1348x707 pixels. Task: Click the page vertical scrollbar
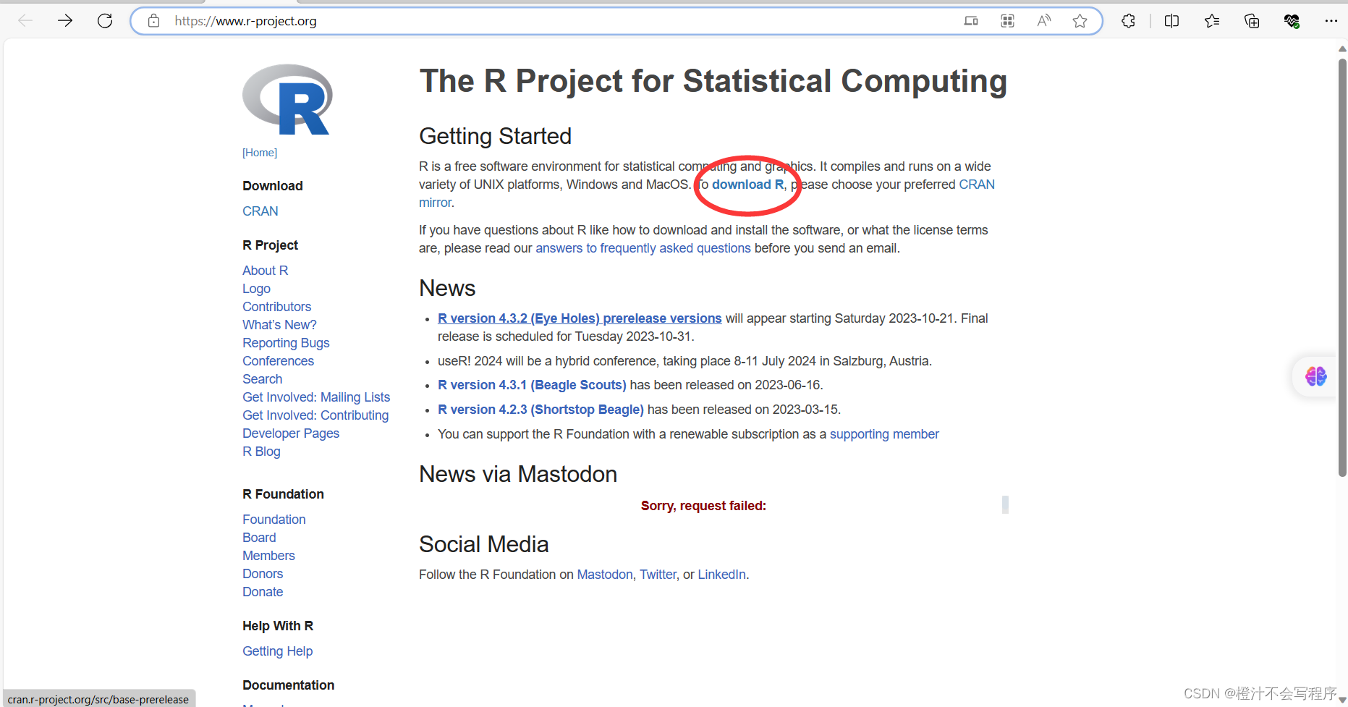[1342, 268]
